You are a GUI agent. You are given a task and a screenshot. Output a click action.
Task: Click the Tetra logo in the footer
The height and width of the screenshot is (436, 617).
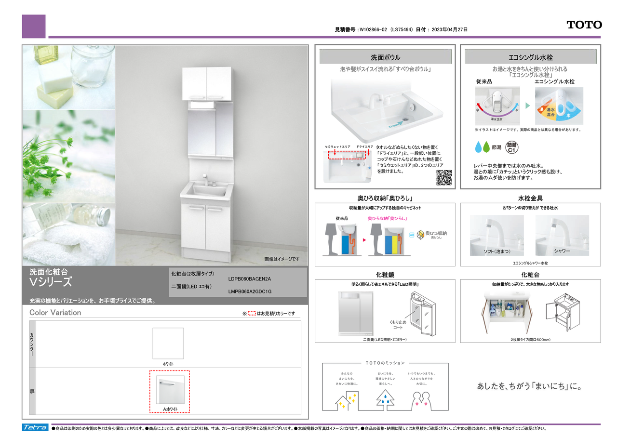click(x=35, y=428)
